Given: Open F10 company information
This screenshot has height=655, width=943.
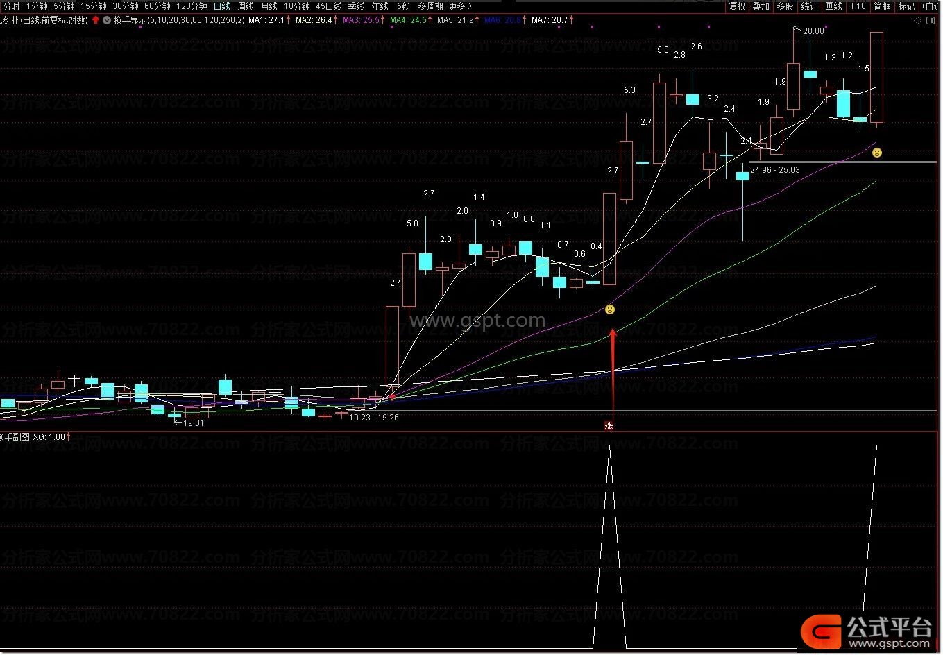Looking at the screenshot, I should [x=858, y=6].
